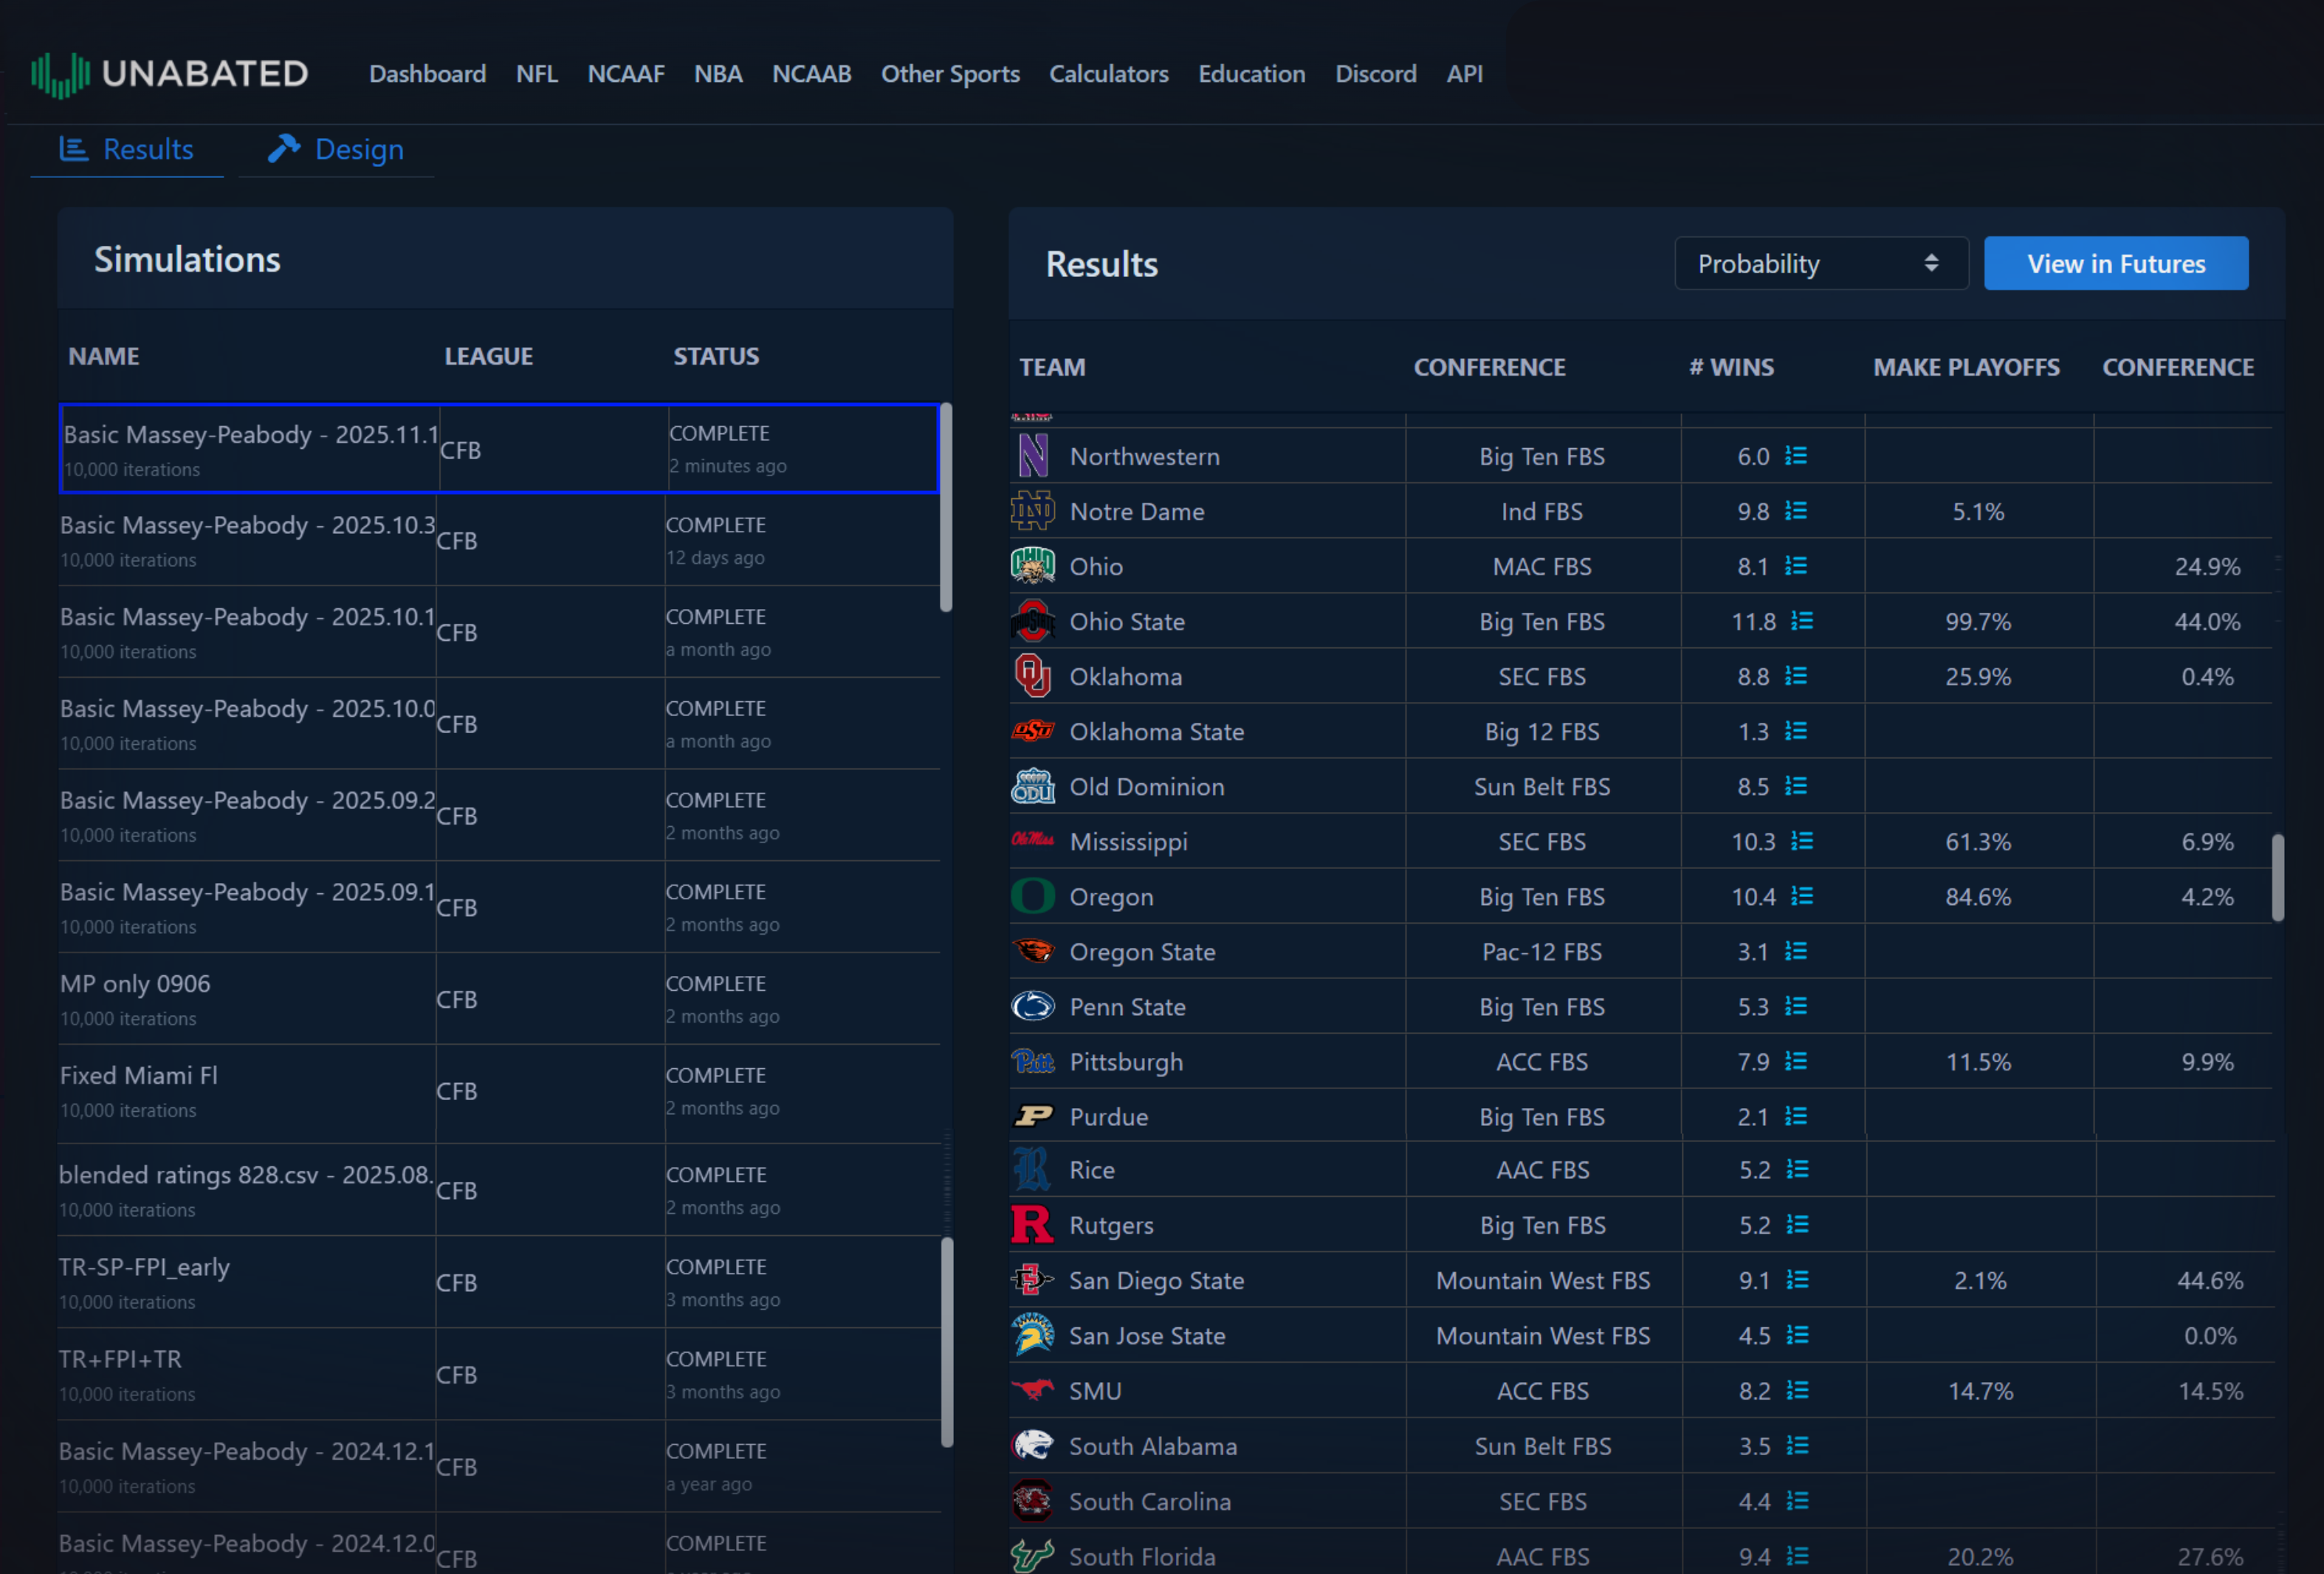Click the Results table scrollbar thumb
This screenshot has height=1574, width=2324.
coord(2278,878)
